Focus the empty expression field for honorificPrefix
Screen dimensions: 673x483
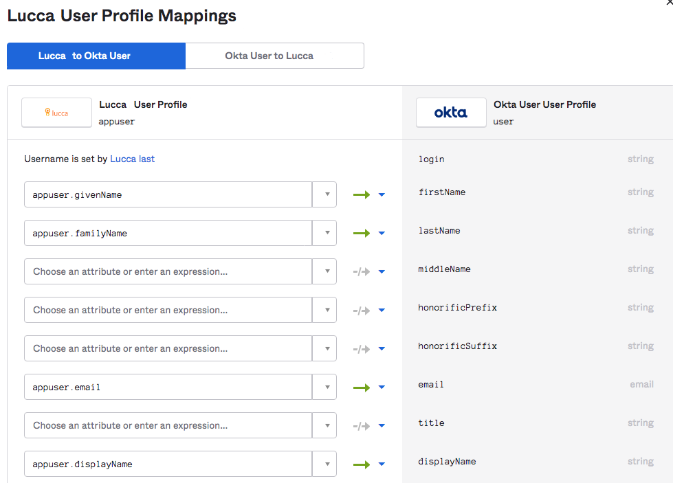point(168,310)
